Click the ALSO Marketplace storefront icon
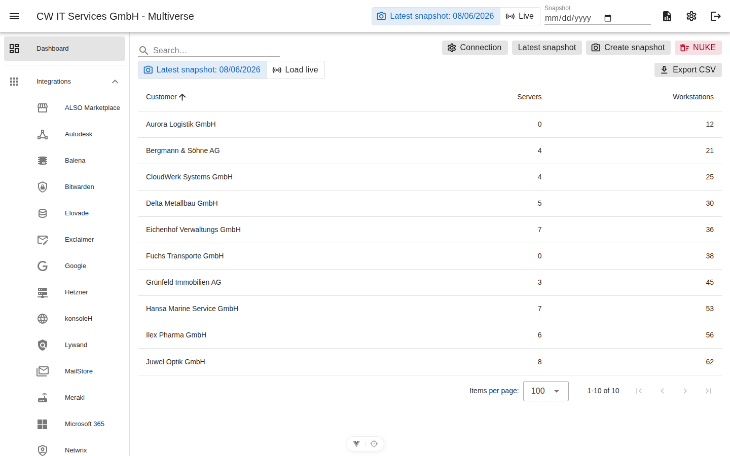This screenshot has width=730, height=456. [x=43, y=108]
